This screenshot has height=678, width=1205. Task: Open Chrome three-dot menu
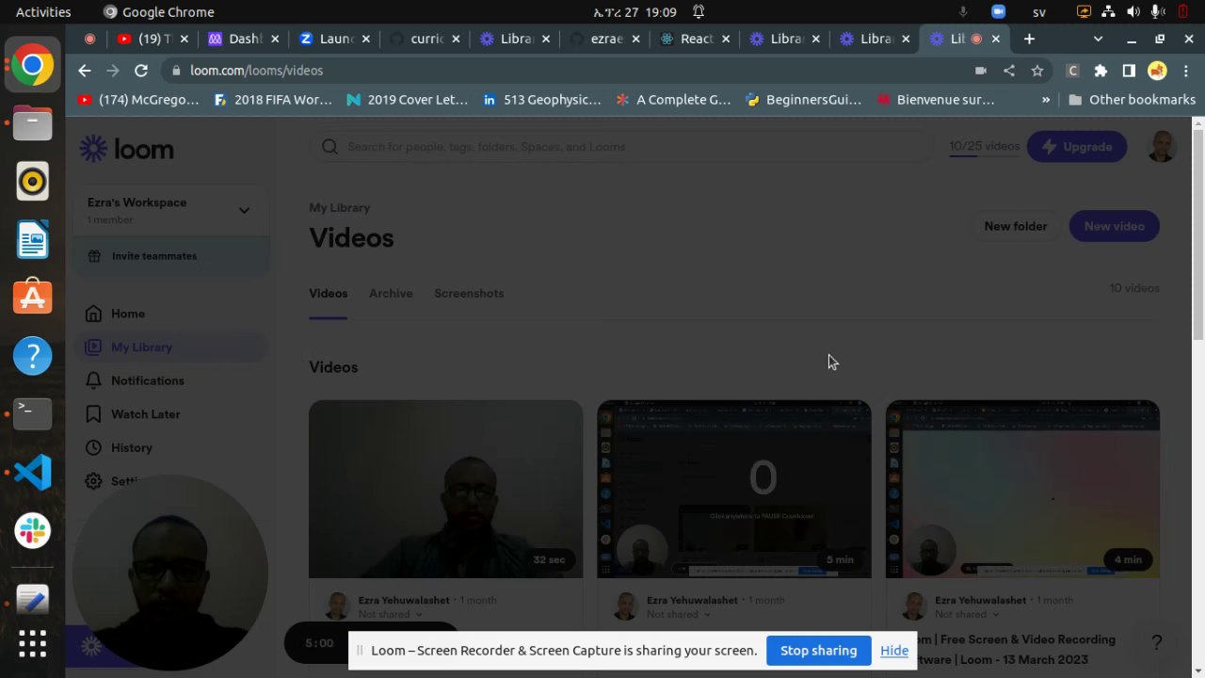click(1184, 71)
